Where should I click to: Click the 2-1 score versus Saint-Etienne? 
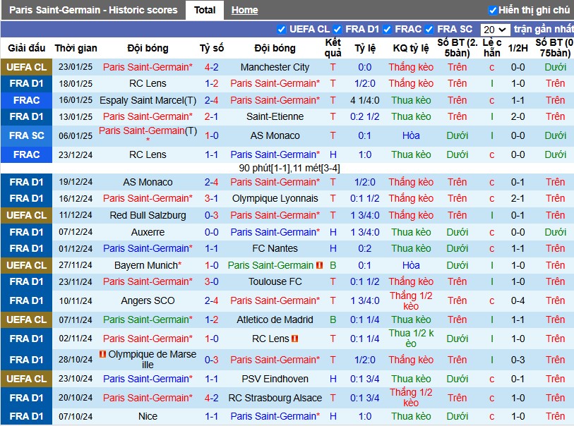212,116
